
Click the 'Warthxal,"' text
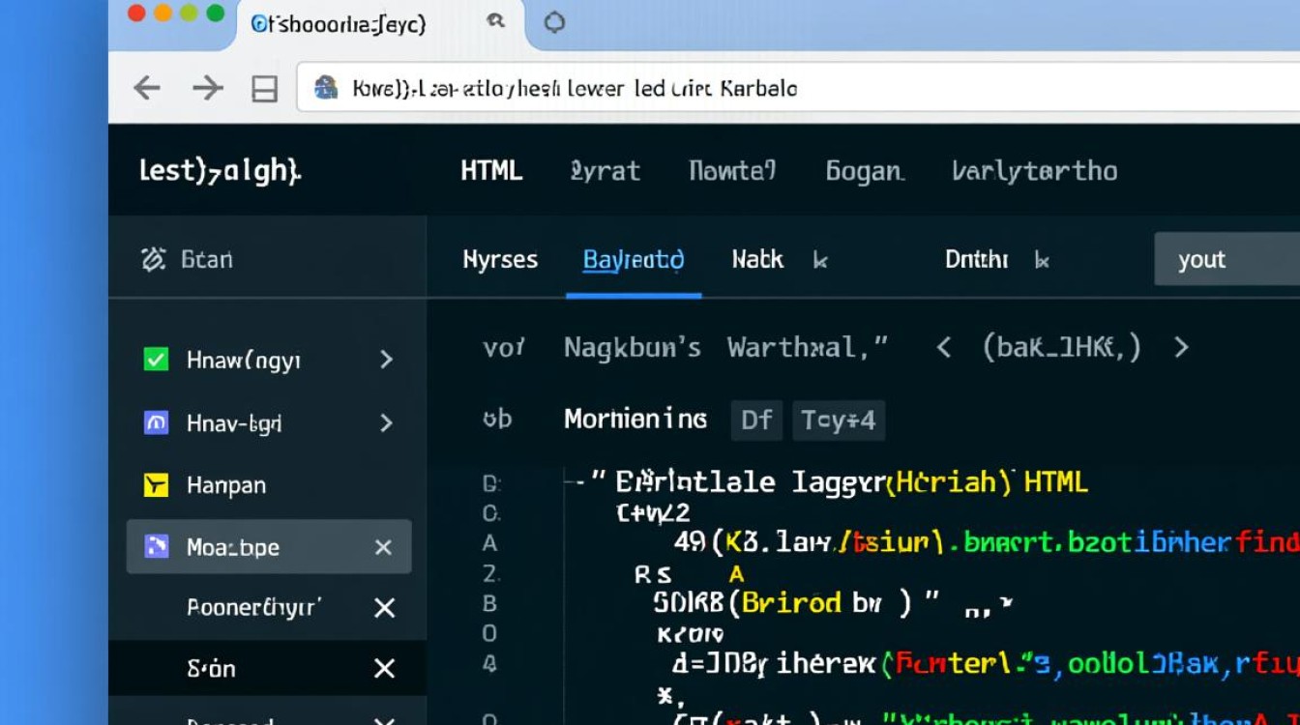[808, 347]
